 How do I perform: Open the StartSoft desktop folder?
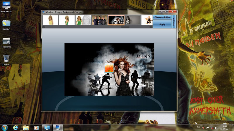click(6, 23)
